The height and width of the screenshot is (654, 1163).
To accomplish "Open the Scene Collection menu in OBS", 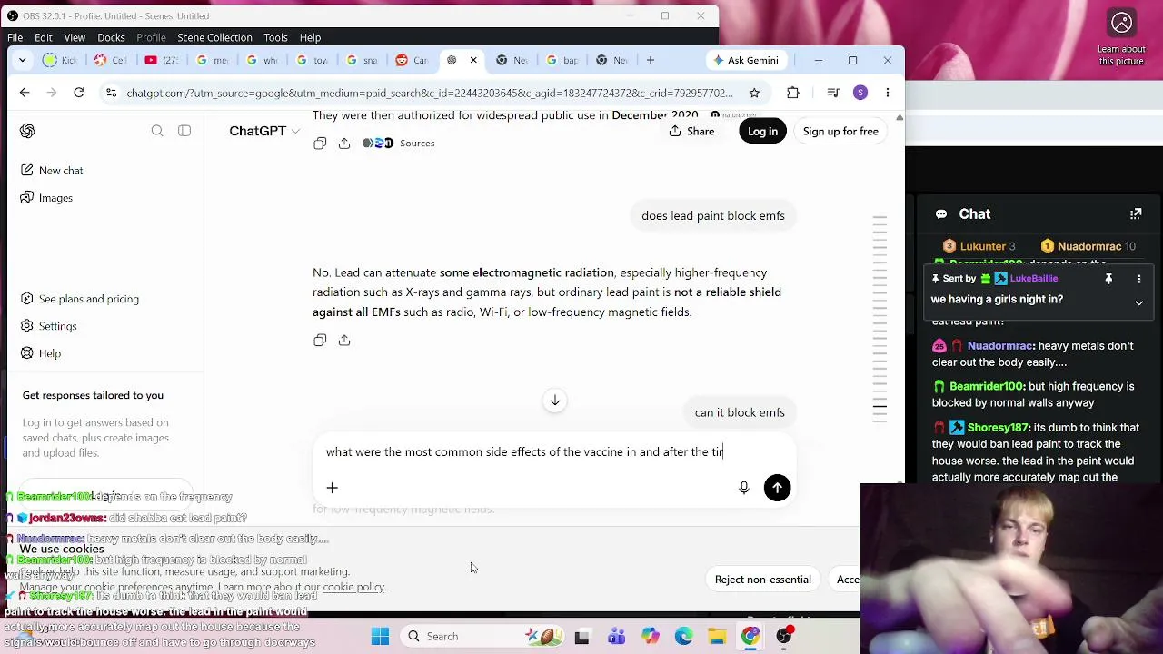I will point(214,37).
